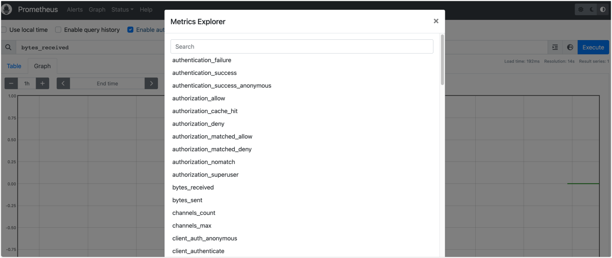This screenshot has height=258, width=612.
Task: Open the Alerts menu item
Action: 75,9
